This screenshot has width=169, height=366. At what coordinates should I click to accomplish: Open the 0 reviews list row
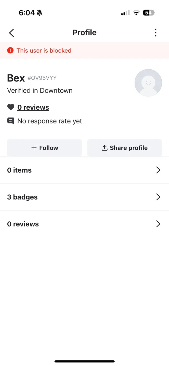coord(84,224)
